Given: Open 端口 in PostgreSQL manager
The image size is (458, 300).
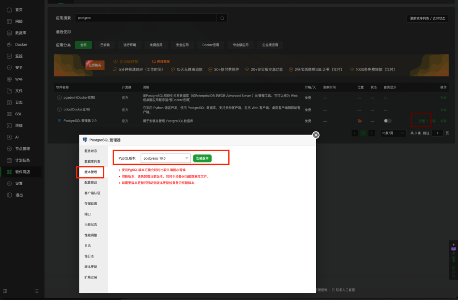Looking at the screenshot, I should (88, 214).
